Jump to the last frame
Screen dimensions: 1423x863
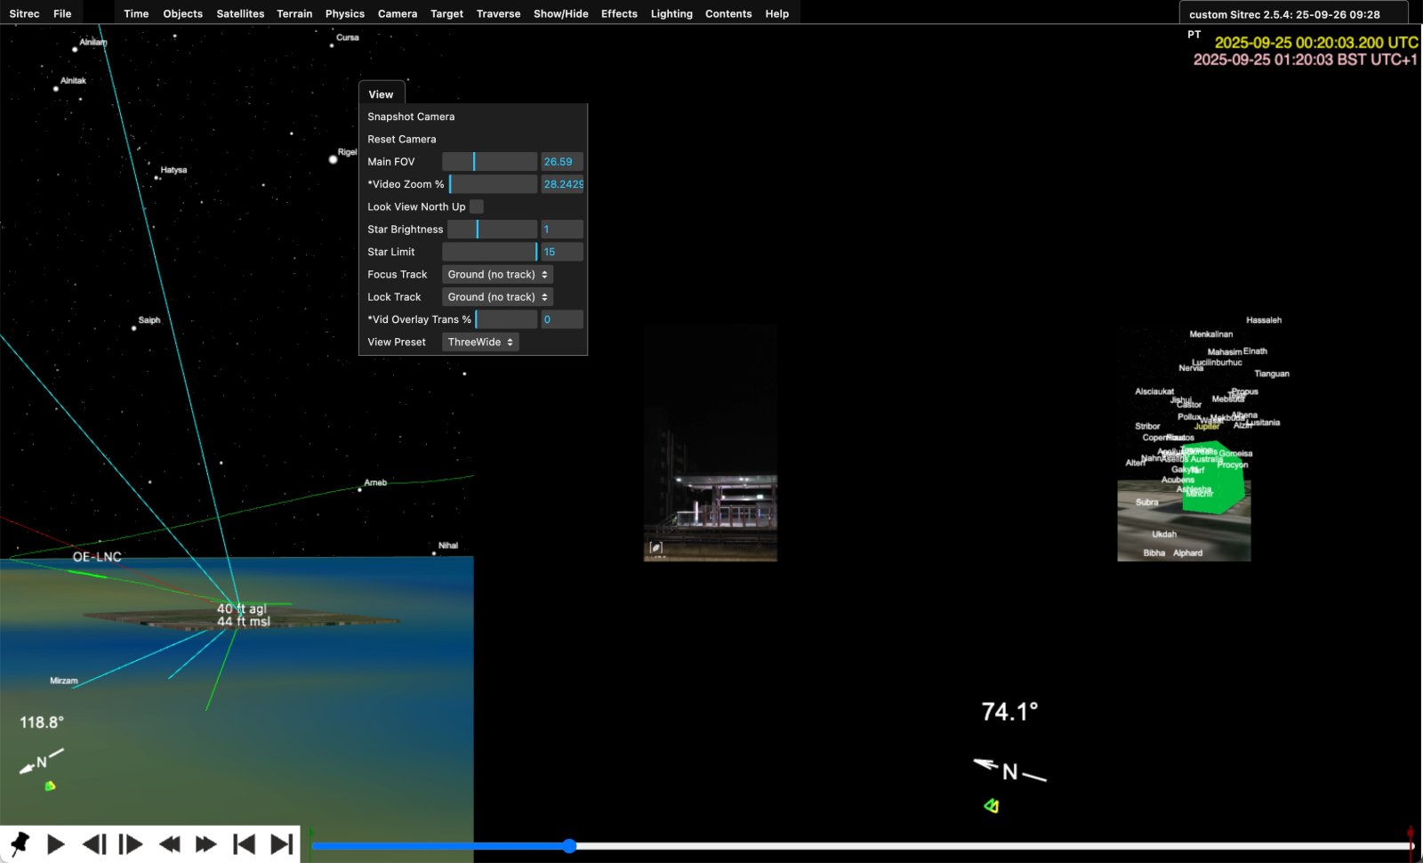tap(281, 843)
